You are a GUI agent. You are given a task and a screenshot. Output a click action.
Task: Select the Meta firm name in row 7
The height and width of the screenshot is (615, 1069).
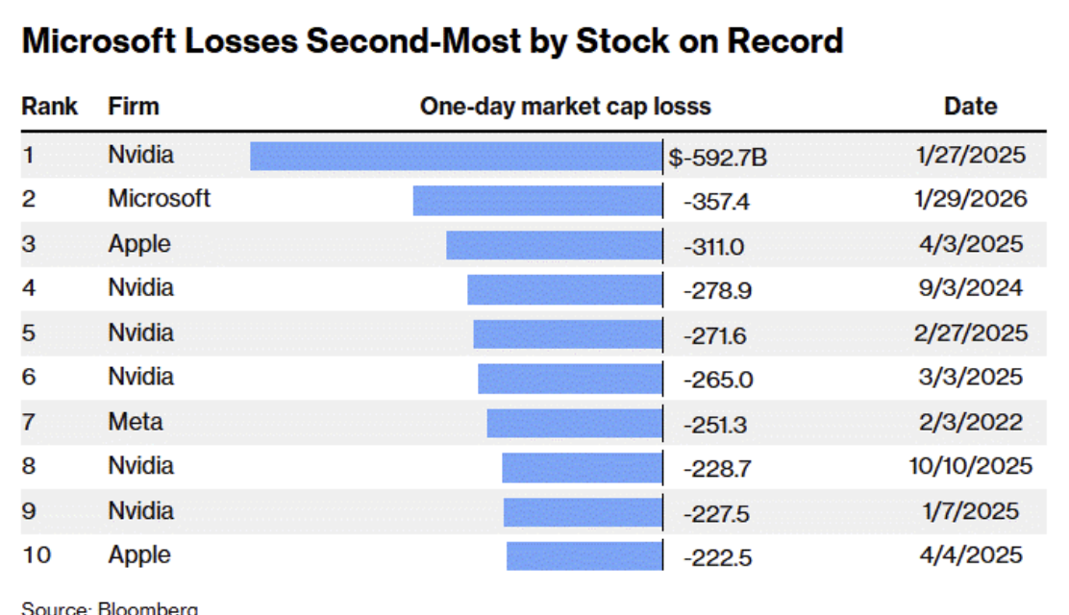(x=136, y=422)
